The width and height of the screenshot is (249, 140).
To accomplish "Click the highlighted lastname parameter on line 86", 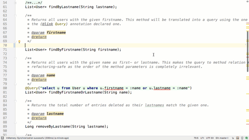I will 55,114.
